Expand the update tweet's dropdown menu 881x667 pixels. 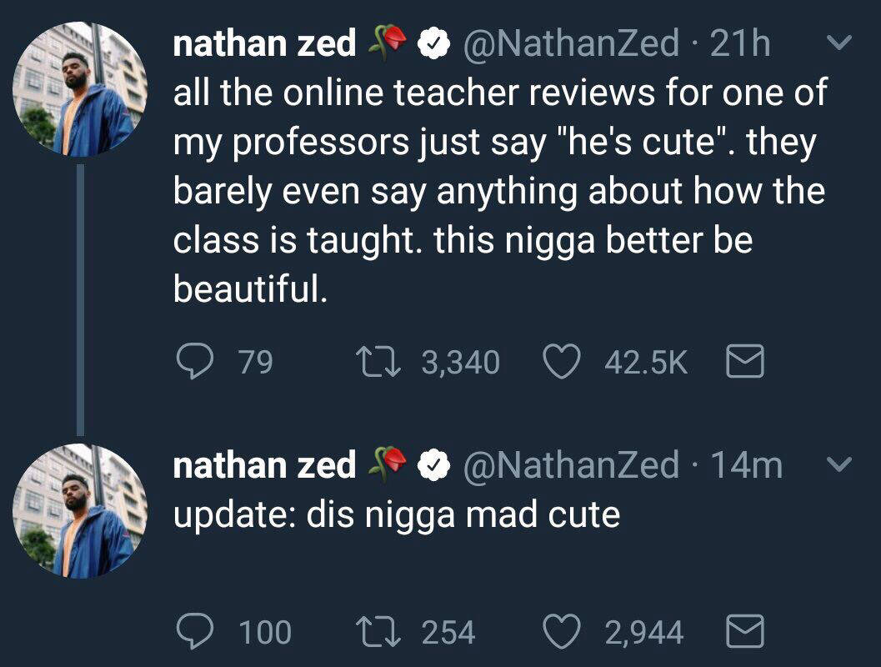(842, 464)
